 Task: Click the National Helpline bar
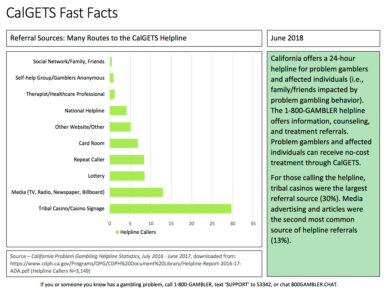(118, 111)
